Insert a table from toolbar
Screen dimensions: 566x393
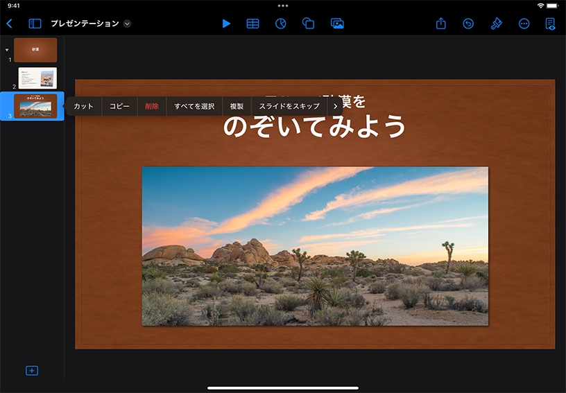[253, 24]
